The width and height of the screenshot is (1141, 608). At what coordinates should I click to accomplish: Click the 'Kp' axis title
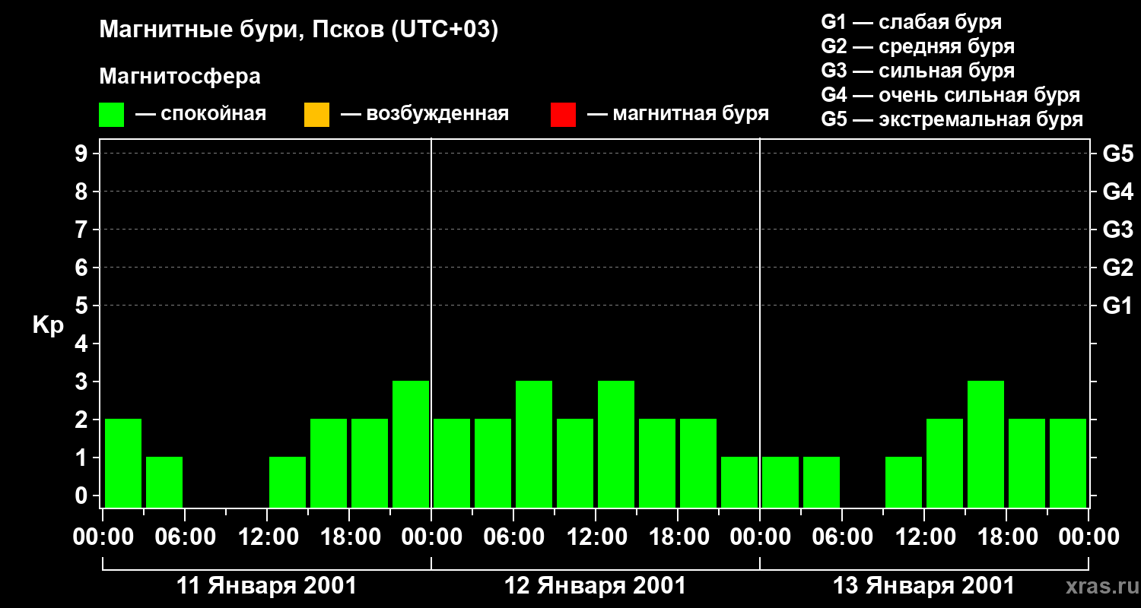[48, 326]
